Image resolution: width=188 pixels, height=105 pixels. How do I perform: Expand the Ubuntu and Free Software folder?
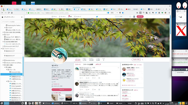(3, 63)
